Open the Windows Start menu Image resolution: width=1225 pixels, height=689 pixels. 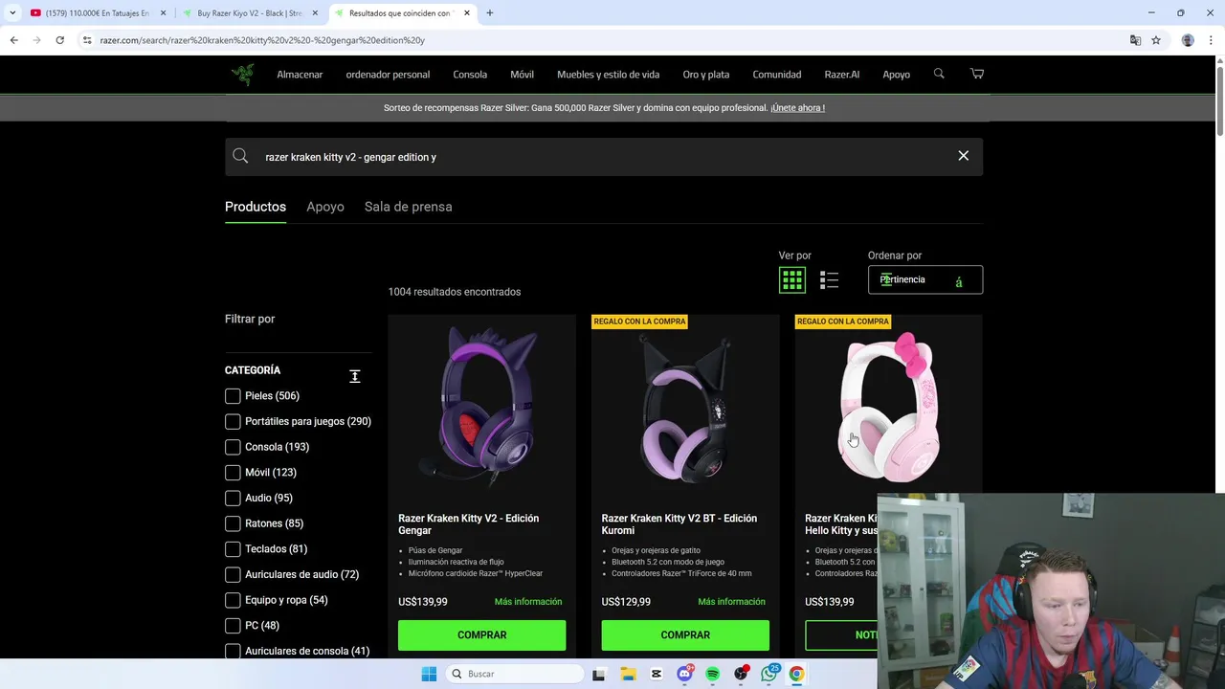tap(429, 674)
